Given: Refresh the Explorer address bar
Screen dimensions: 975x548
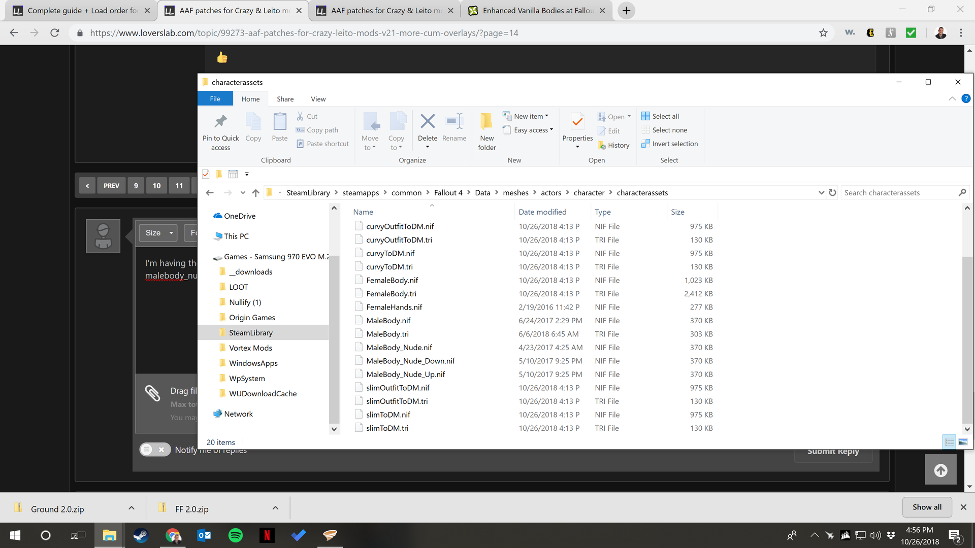Looking at the screenshot, I should pyautogui.click(x=832, y=193).
